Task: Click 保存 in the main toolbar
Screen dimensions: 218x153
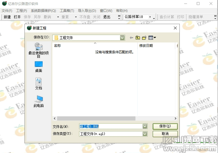Action: point(27,17)
